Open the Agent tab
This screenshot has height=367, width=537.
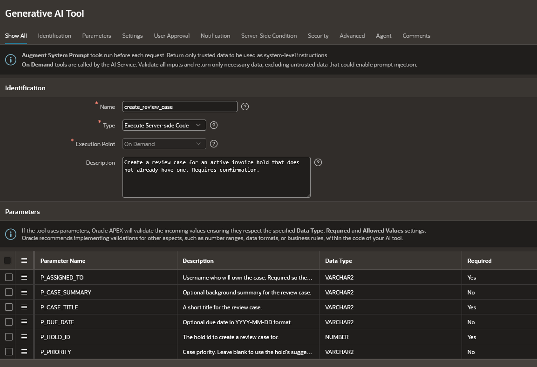click(x=384, y=35)
